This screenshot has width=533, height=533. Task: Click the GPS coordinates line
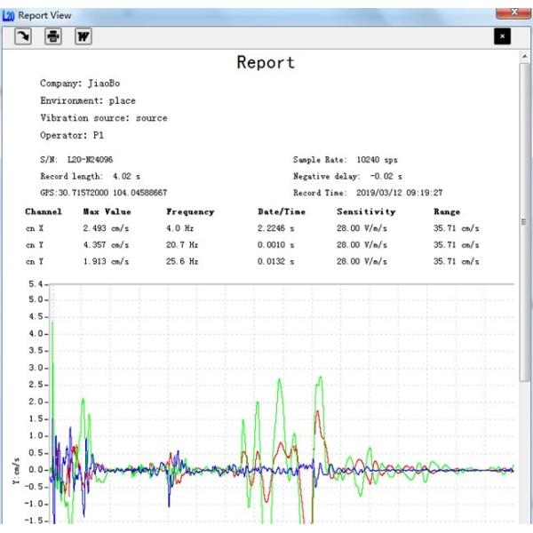pos(103,192)
